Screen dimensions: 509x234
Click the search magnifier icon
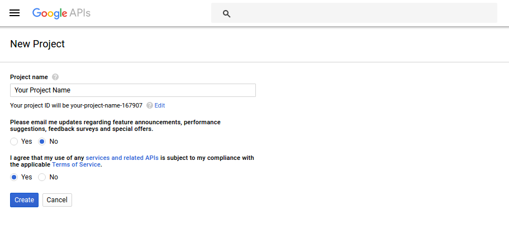point(226,13)
